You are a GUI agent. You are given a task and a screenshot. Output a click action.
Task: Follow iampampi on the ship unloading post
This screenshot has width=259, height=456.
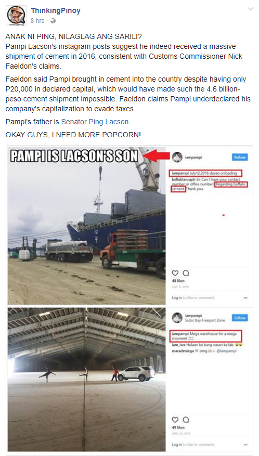tap(240, 157)
